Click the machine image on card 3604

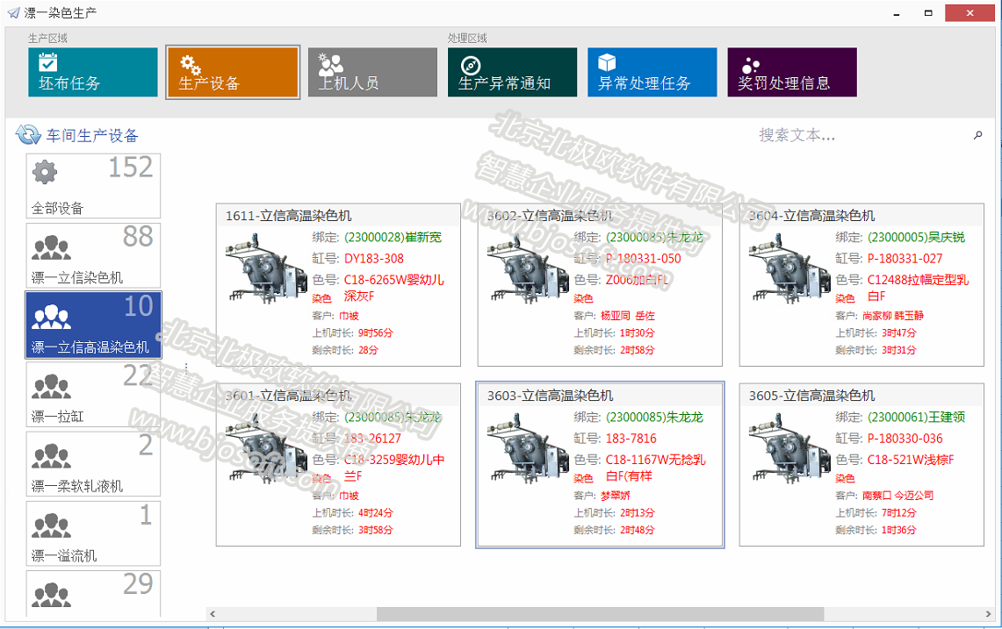[789, 268]
